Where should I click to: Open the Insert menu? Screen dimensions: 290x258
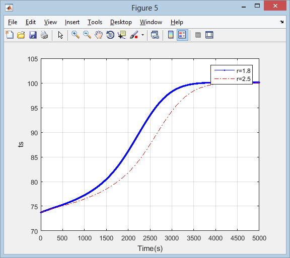pyautogui.click(x=72, y=22)
